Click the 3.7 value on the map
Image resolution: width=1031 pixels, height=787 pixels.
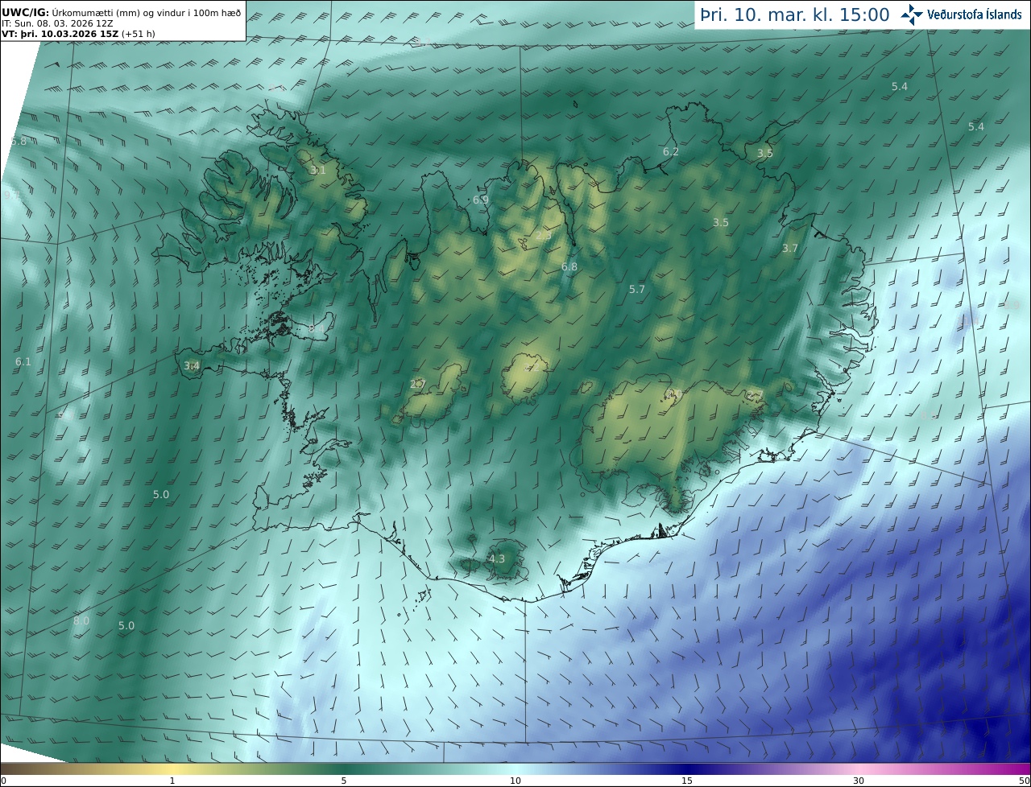coord(790,249)
